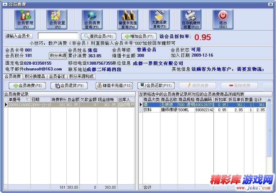Click the window title bar icon
This screenshot has height=193, width=276.
click(x=5, y=4)
